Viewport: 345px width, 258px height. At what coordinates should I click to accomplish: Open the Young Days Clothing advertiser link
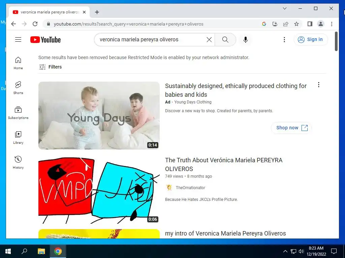coord(193,102)
